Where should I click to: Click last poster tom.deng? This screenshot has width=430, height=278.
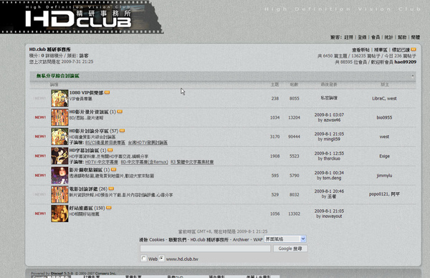[x=332, y=178]
